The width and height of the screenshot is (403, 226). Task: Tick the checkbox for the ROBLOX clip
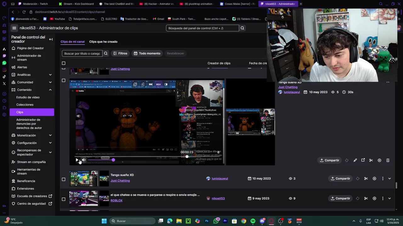coord(64,199)
